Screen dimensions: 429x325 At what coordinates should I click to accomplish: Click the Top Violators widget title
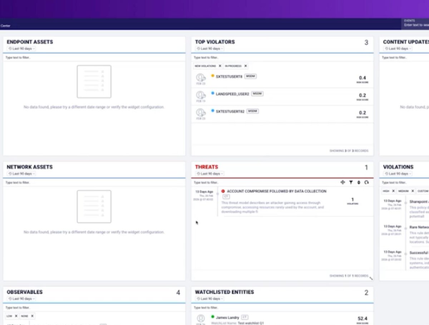215,42
